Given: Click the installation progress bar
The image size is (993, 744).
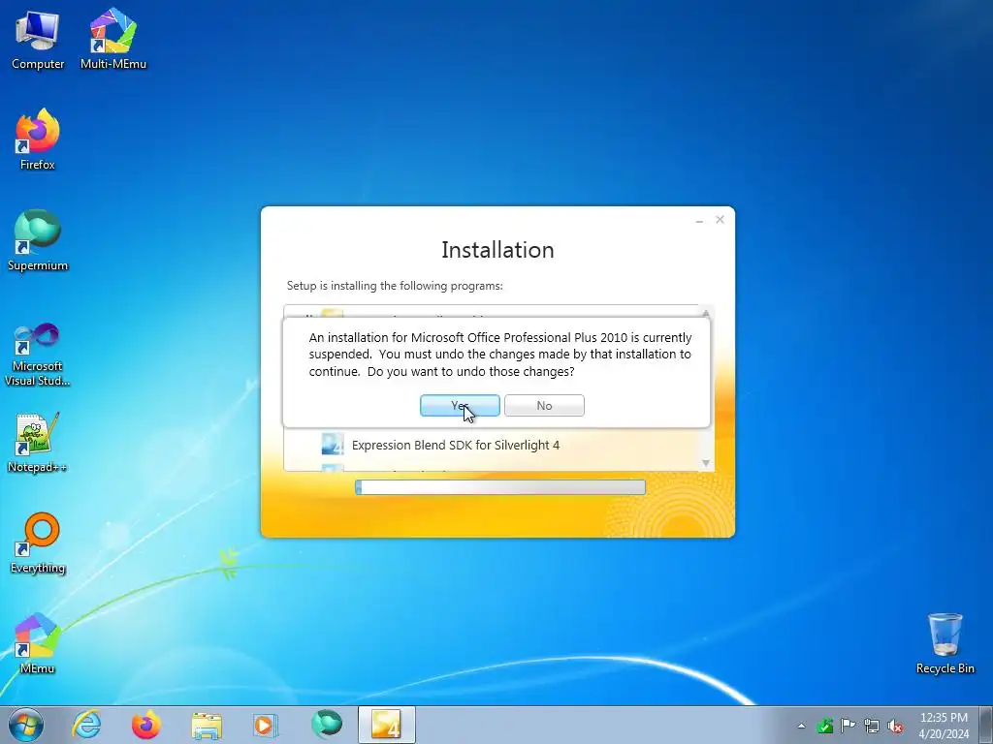Looking at the screenshot, I should (500, 487).
